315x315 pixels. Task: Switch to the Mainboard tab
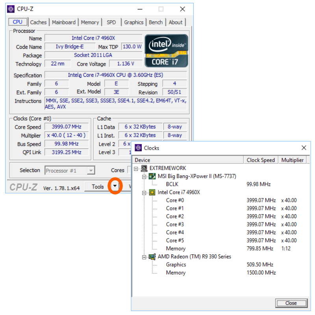64,22
